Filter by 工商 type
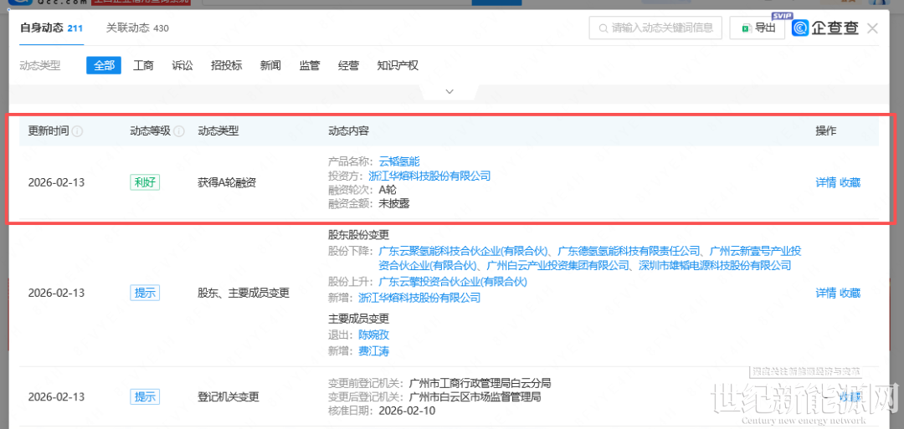The width and height of the screenshot is (904, 429). click(143, 65)
